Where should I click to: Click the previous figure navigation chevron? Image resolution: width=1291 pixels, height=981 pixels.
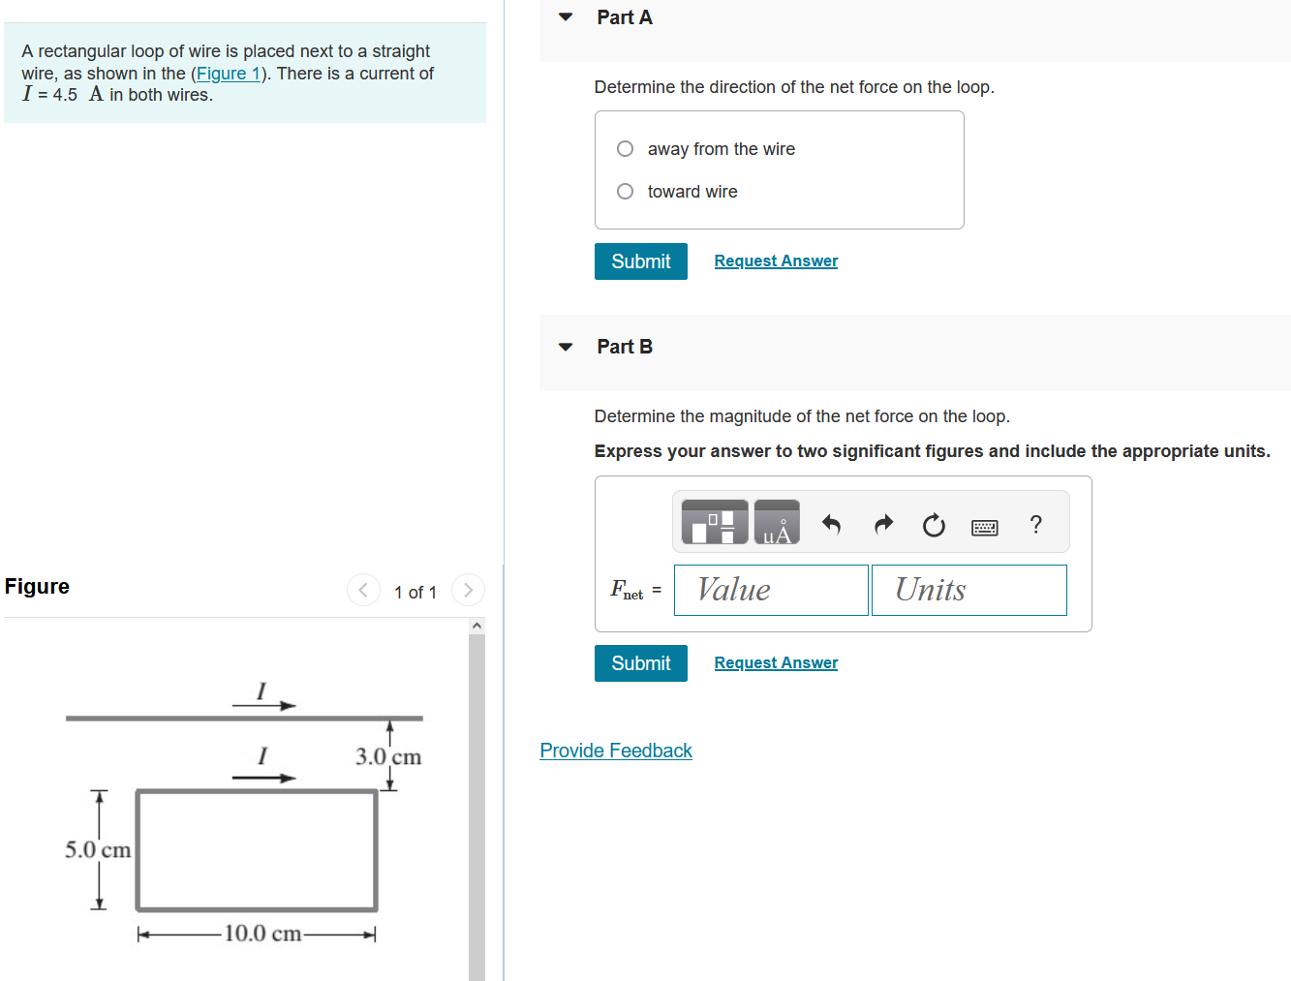pos(363,590)
